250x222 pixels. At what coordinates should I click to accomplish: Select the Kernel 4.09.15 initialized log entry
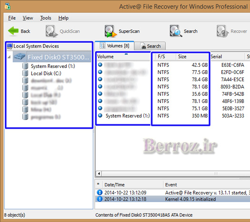click(172, 199)
